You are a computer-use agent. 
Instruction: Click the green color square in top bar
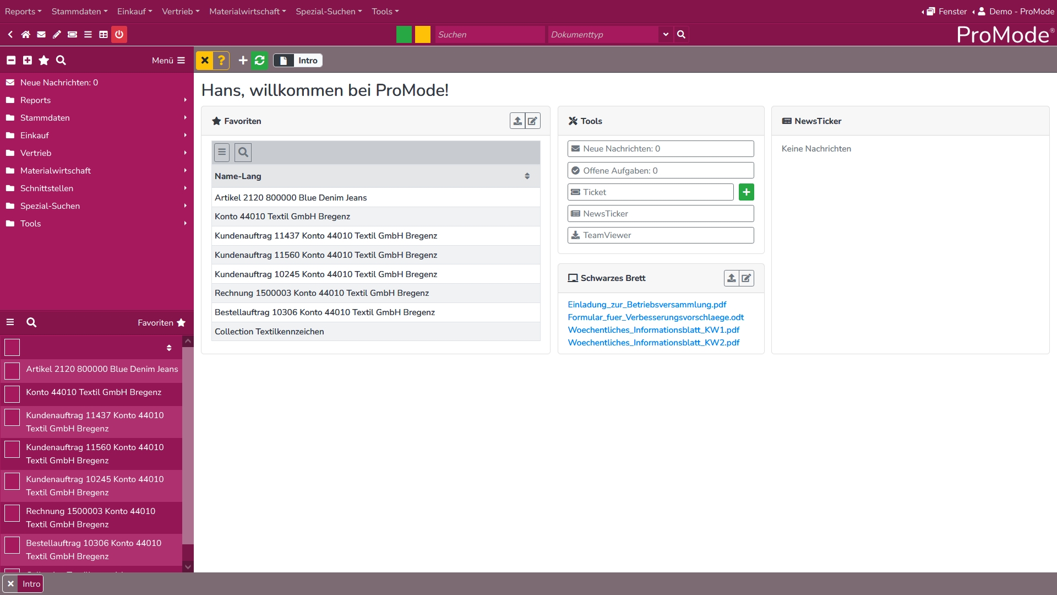(x=404, y=34)
